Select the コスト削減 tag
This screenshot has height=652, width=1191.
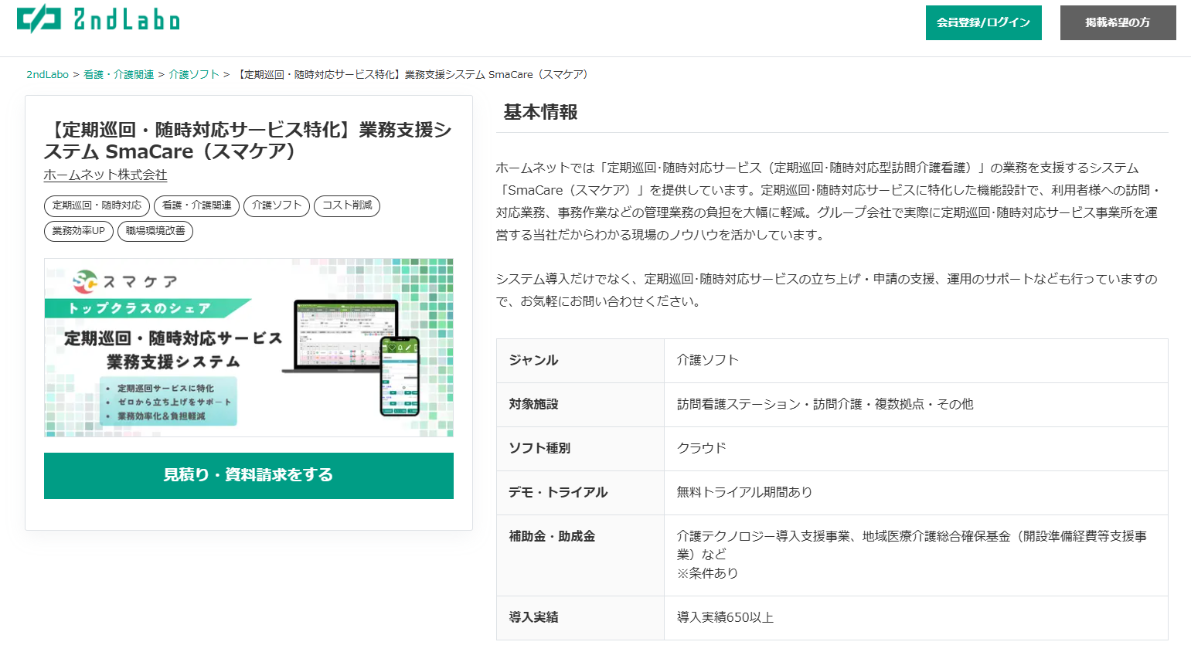347,205
